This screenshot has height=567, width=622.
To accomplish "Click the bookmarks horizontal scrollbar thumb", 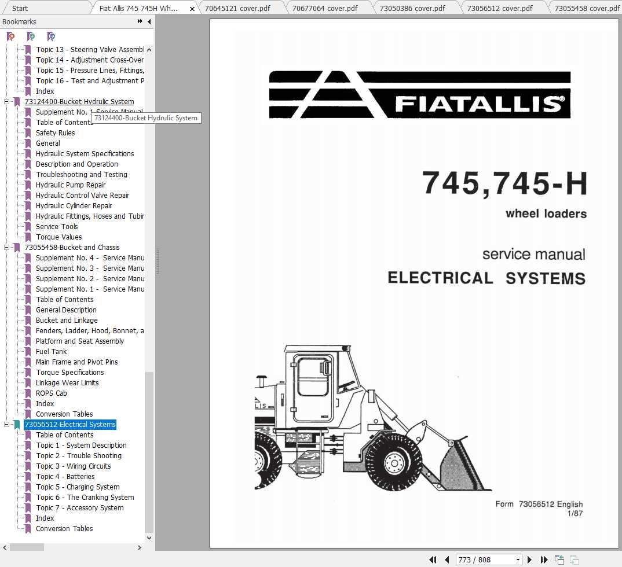I will pos(27,547).
